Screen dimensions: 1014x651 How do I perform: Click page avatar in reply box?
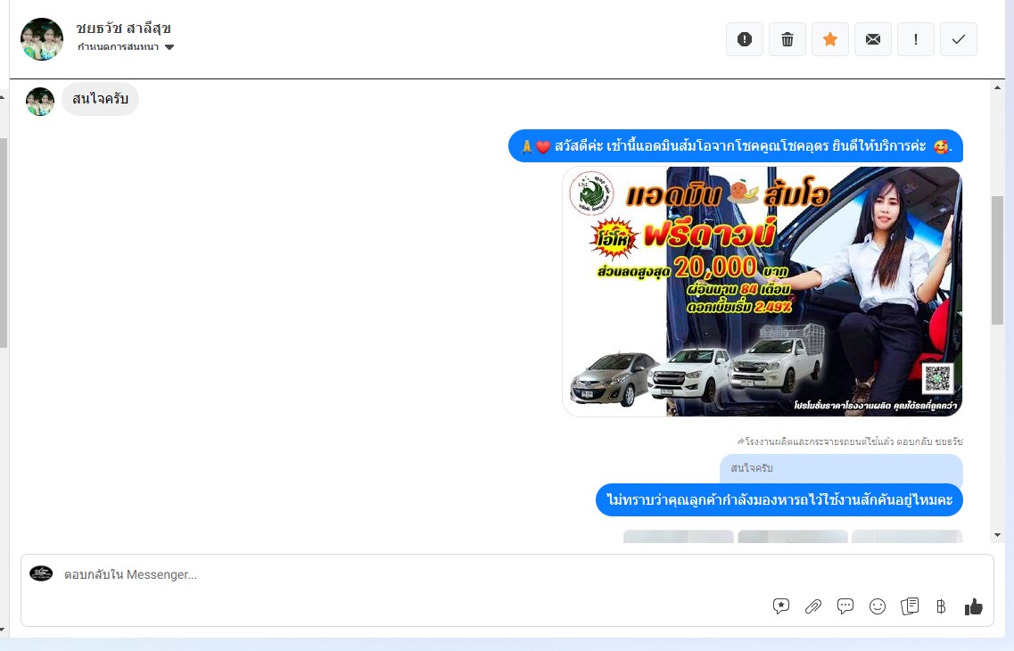(41, 573)
